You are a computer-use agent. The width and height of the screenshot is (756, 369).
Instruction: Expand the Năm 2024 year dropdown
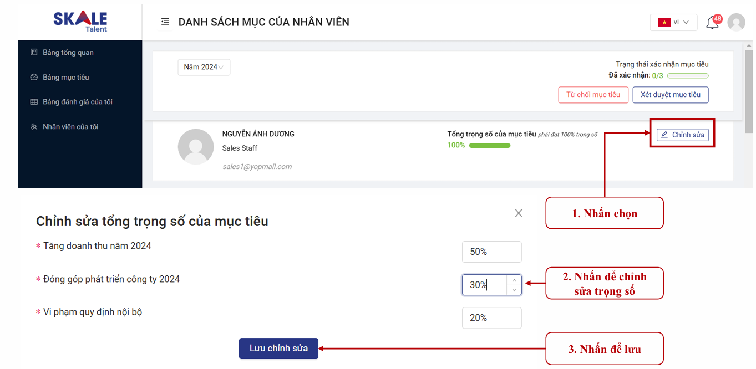pos(204,67)
